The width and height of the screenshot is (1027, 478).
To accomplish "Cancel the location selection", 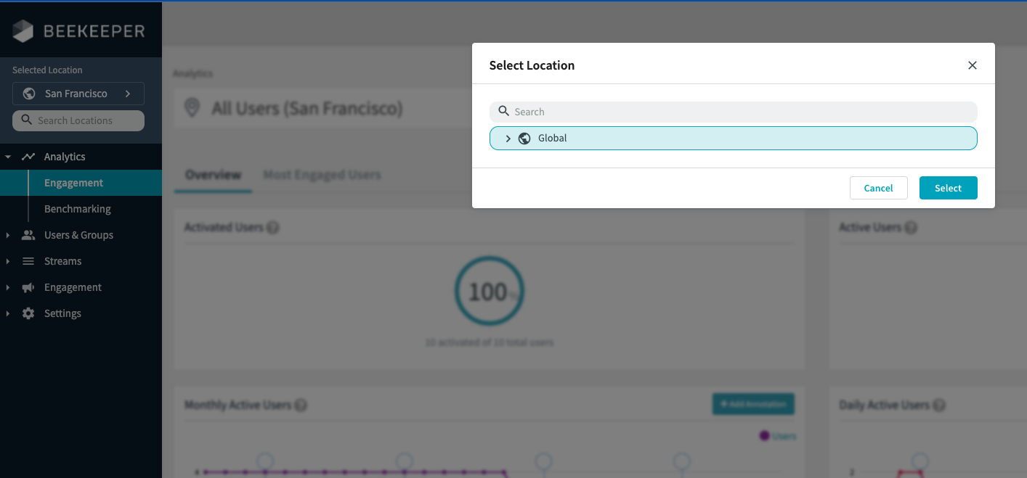I will (878, 188).
